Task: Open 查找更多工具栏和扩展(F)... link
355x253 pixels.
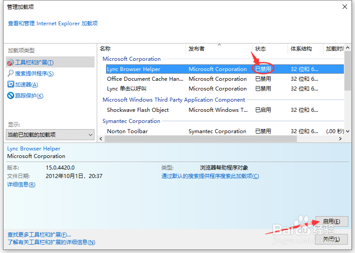Action: pos(39,235)
